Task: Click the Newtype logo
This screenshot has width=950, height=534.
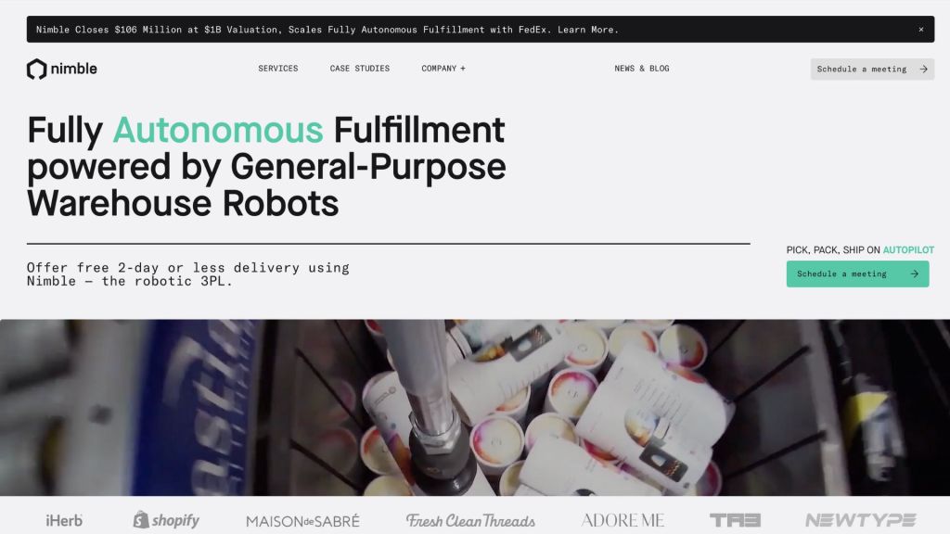Action: coord(860,520)
